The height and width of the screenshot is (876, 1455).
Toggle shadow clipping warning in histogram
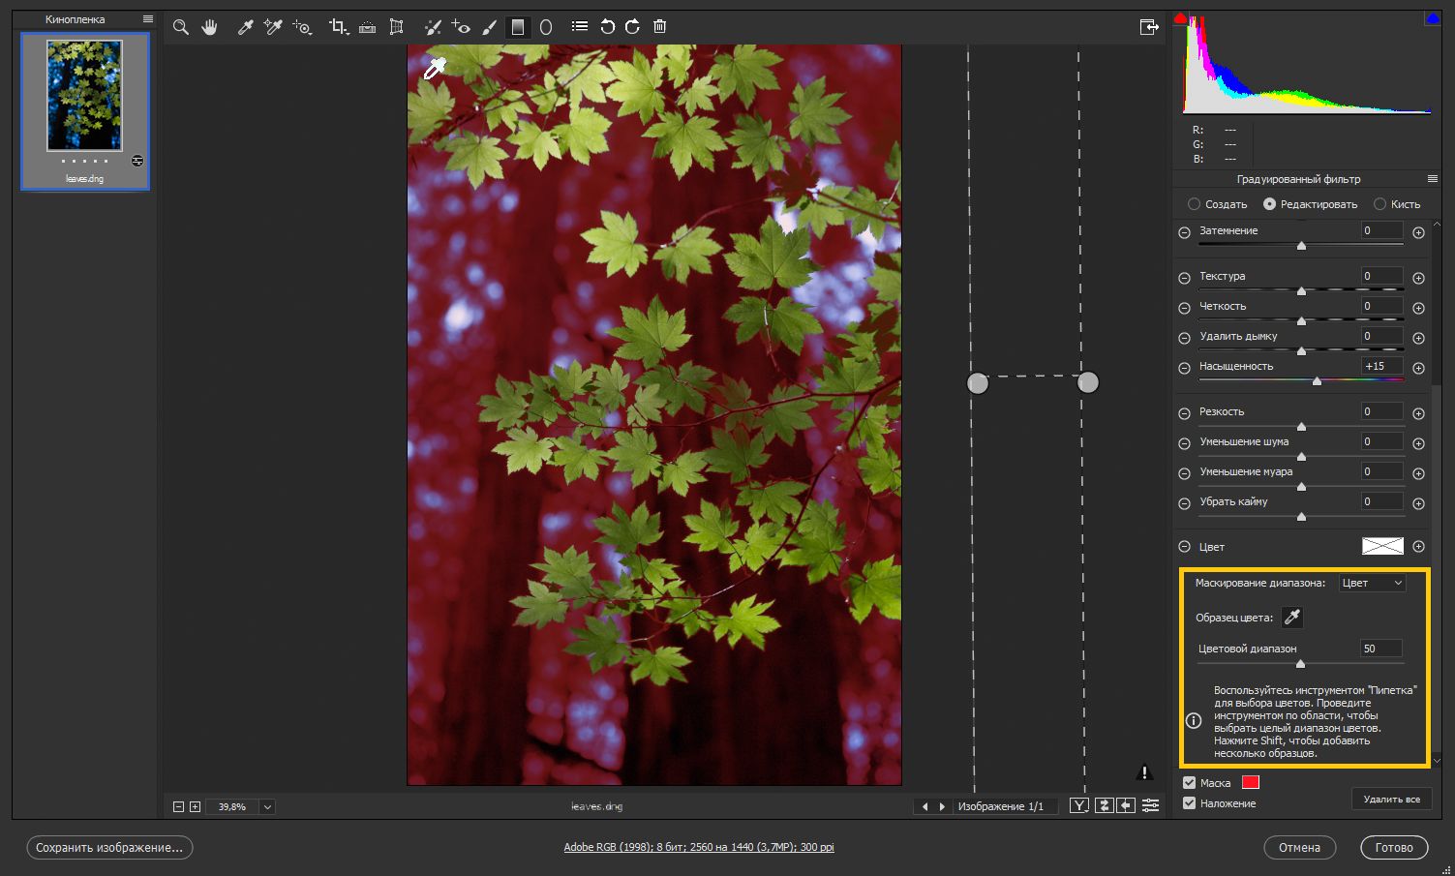pyautogui.click(x=1180, y=18)
